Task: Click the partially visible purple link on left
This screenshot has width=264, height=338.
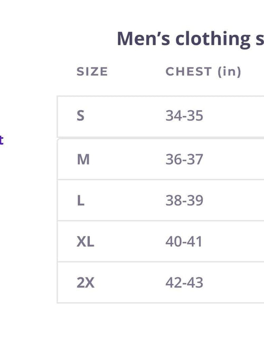Action: click(2, 140)
